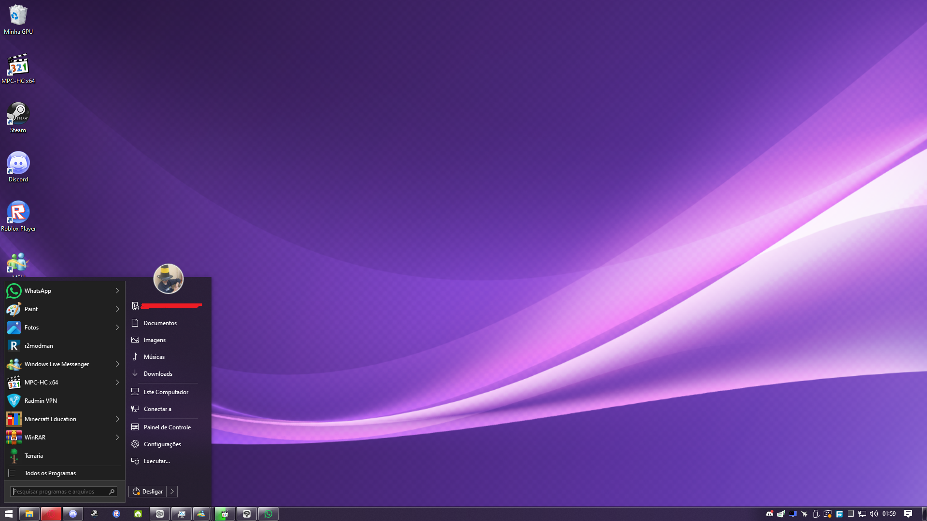Viewport: 927px width, 521px height.
Task: Open the Opera GX taskbar button
Action: [x=51, y=514]
